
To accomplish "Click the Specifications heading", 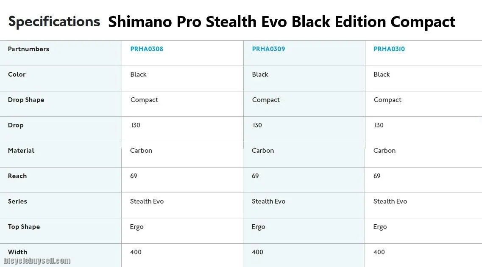I will [54, 21].
